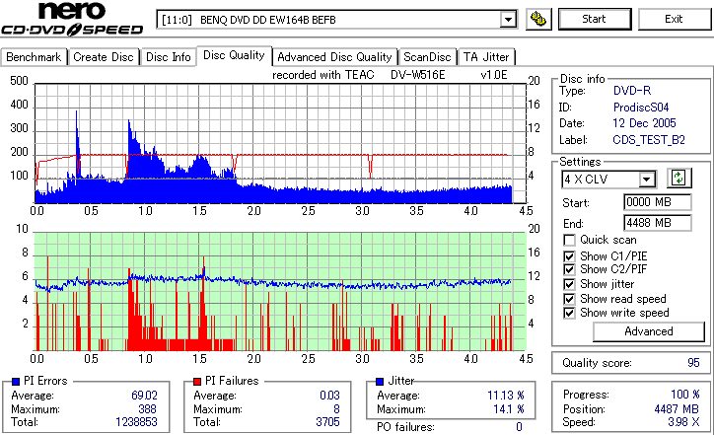Screen dimensions: 714x435
Task: Click the blue Jitter legend square
Action: click(x=380, y=382)
